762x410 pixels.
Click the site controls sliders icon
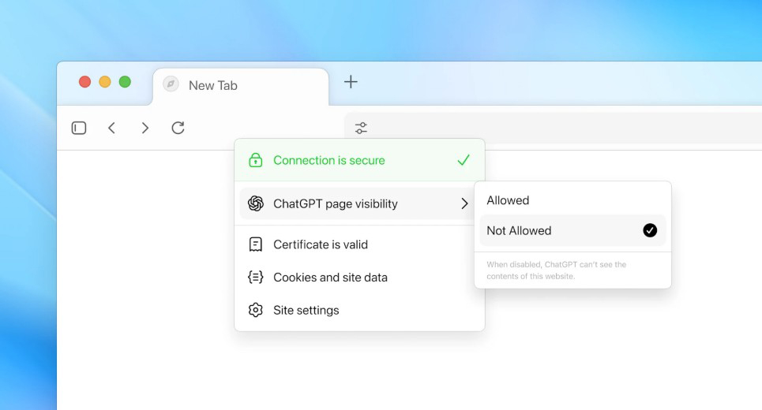(361, 128)
